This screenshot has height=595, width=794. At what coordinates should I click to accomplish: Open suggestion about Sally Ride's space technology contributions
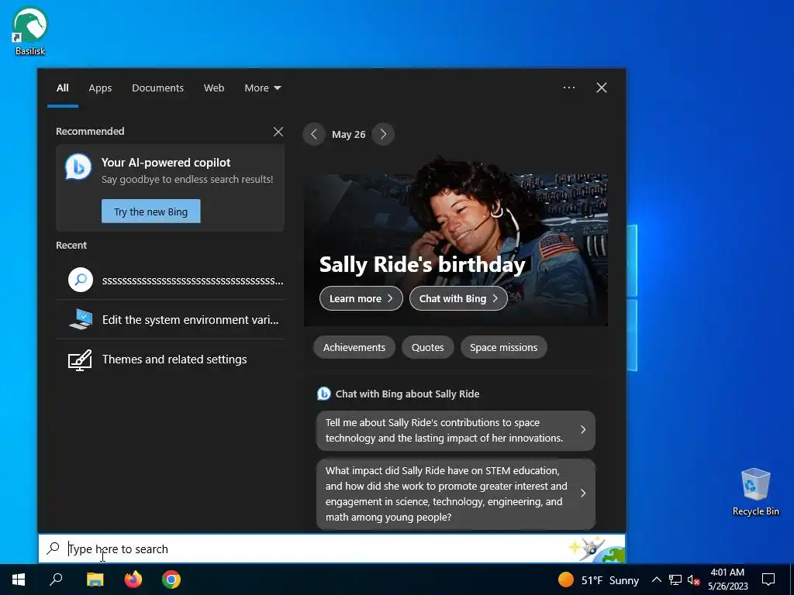(x=456, y=430)
